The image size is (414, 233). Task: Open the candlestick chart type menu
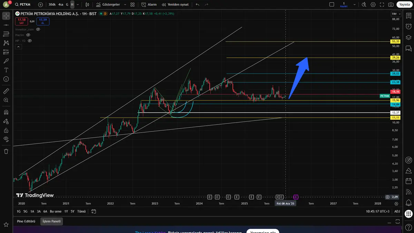click(87, 4)
